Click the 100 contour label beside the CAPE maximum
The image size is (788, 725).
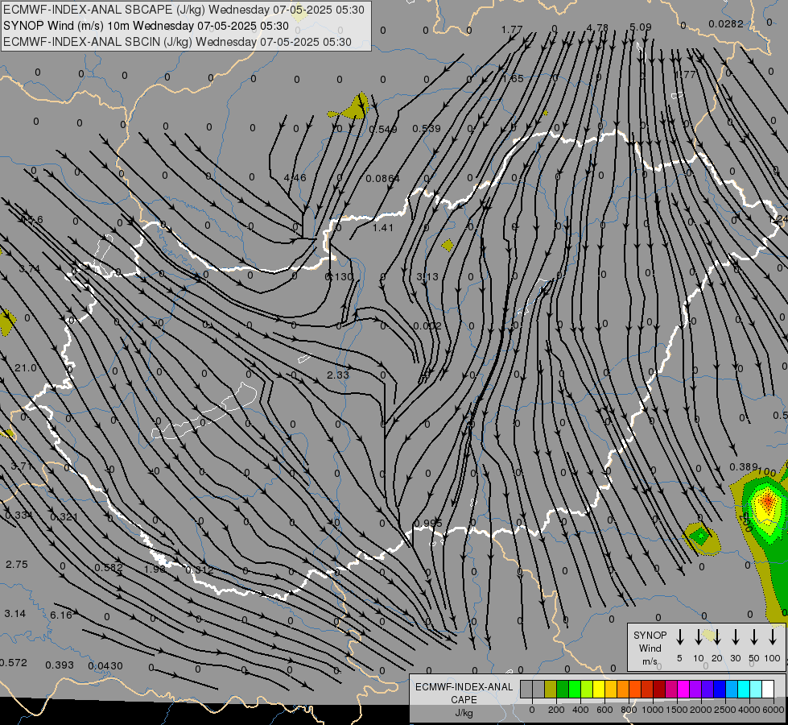click(x=766, y=473)
